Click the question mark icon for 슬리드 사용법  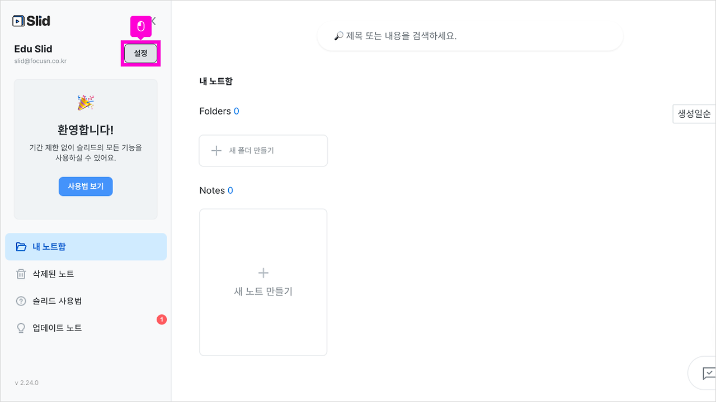coord(21,300)
